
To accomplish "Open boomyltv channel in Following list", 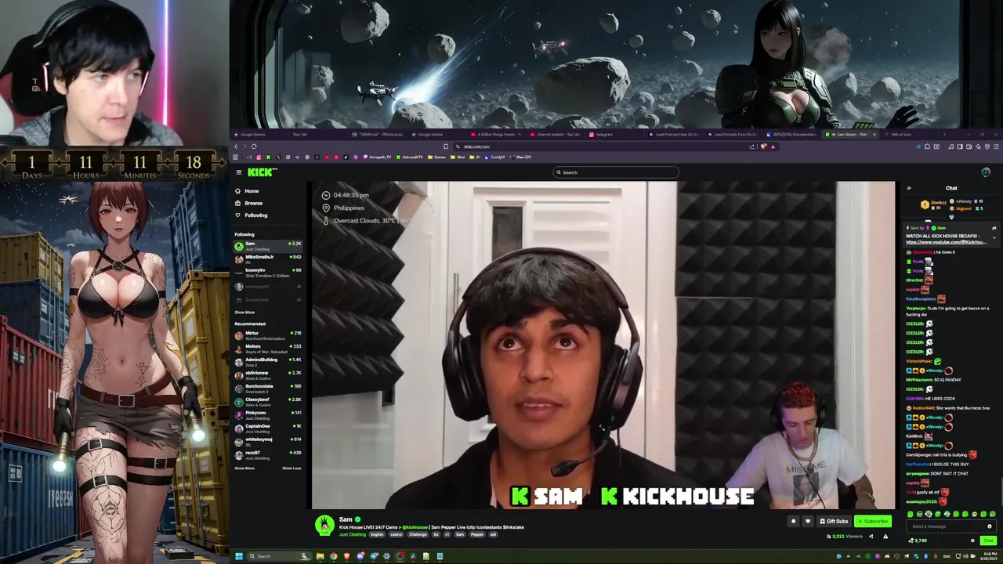I will click(x=268, y=273).
